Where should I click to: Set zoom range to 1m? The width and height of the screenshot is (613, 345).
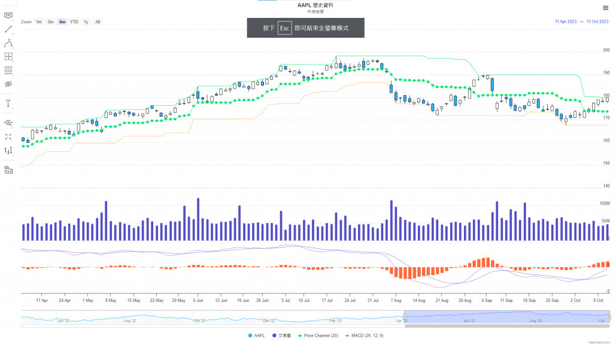pyautogui.click(x=39, y=22)
